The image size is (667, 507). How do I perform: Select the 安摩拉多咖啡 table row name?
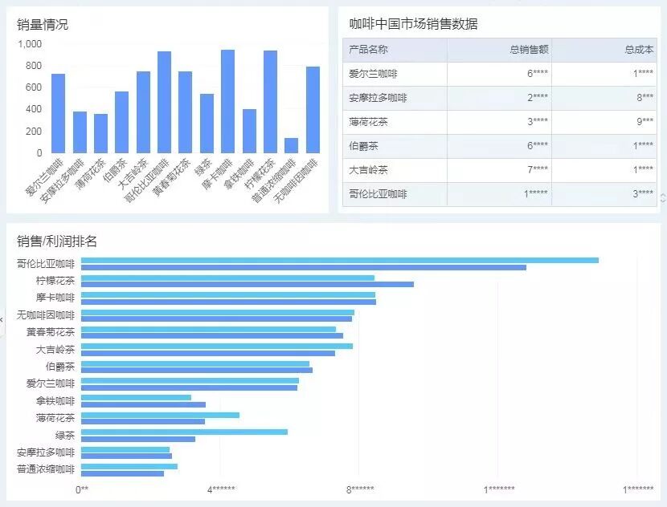point(378,98)
